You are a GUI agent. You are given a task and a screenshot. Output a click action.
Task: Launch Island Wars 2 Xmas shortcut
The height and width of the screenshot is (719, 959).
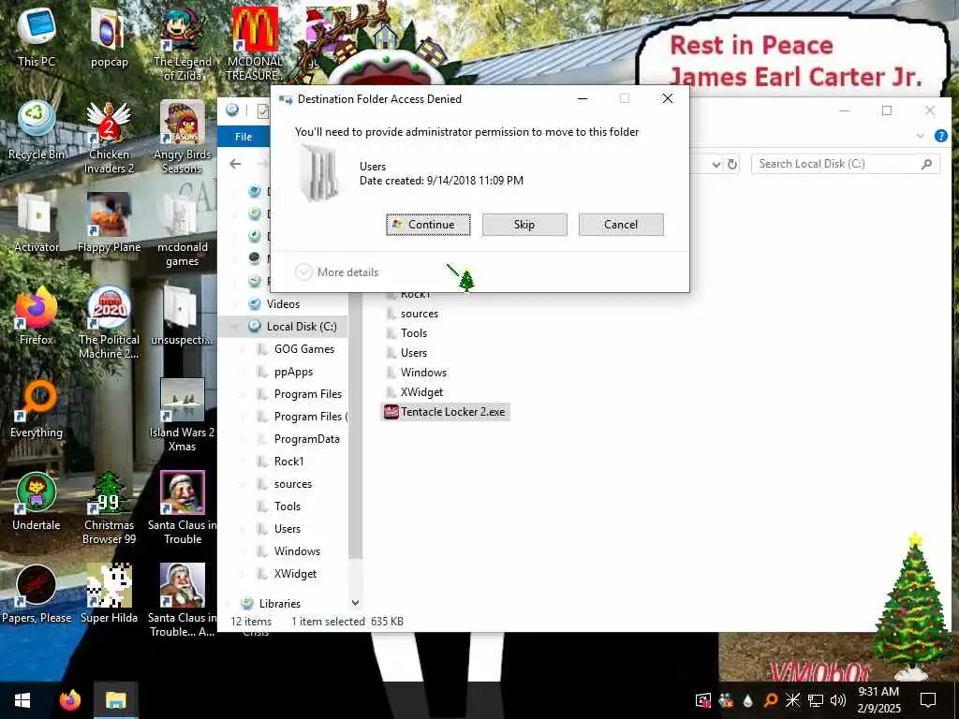(183, 416)
